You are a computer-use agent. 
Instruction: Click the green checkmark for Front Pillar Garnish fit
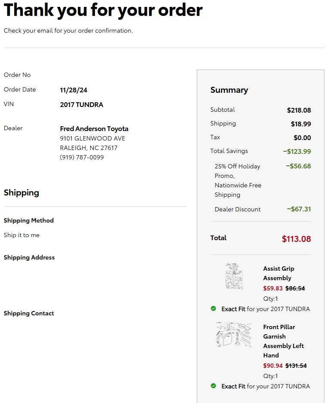pos(213,386)
